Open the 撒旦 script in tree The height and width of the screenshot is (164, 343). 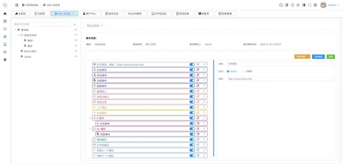[30, 46]
